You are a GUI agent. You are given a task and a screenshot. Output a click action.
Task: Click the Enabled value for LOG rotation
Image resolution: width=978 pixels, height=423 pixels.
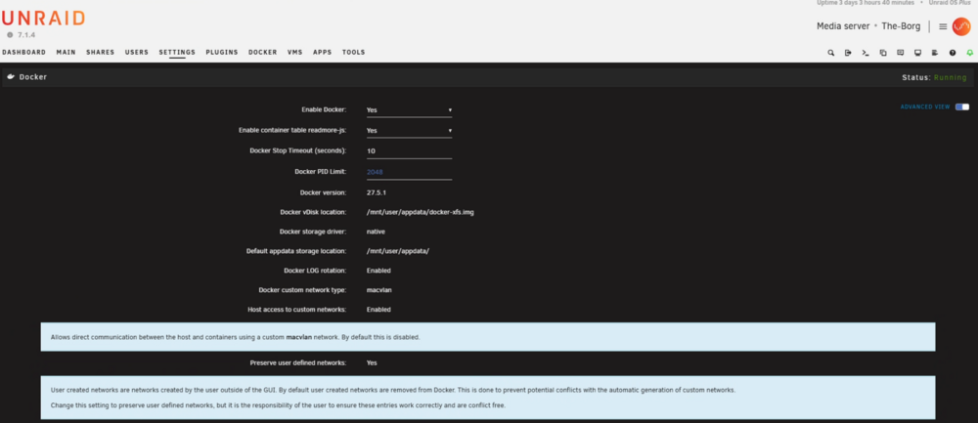[378, 271]
